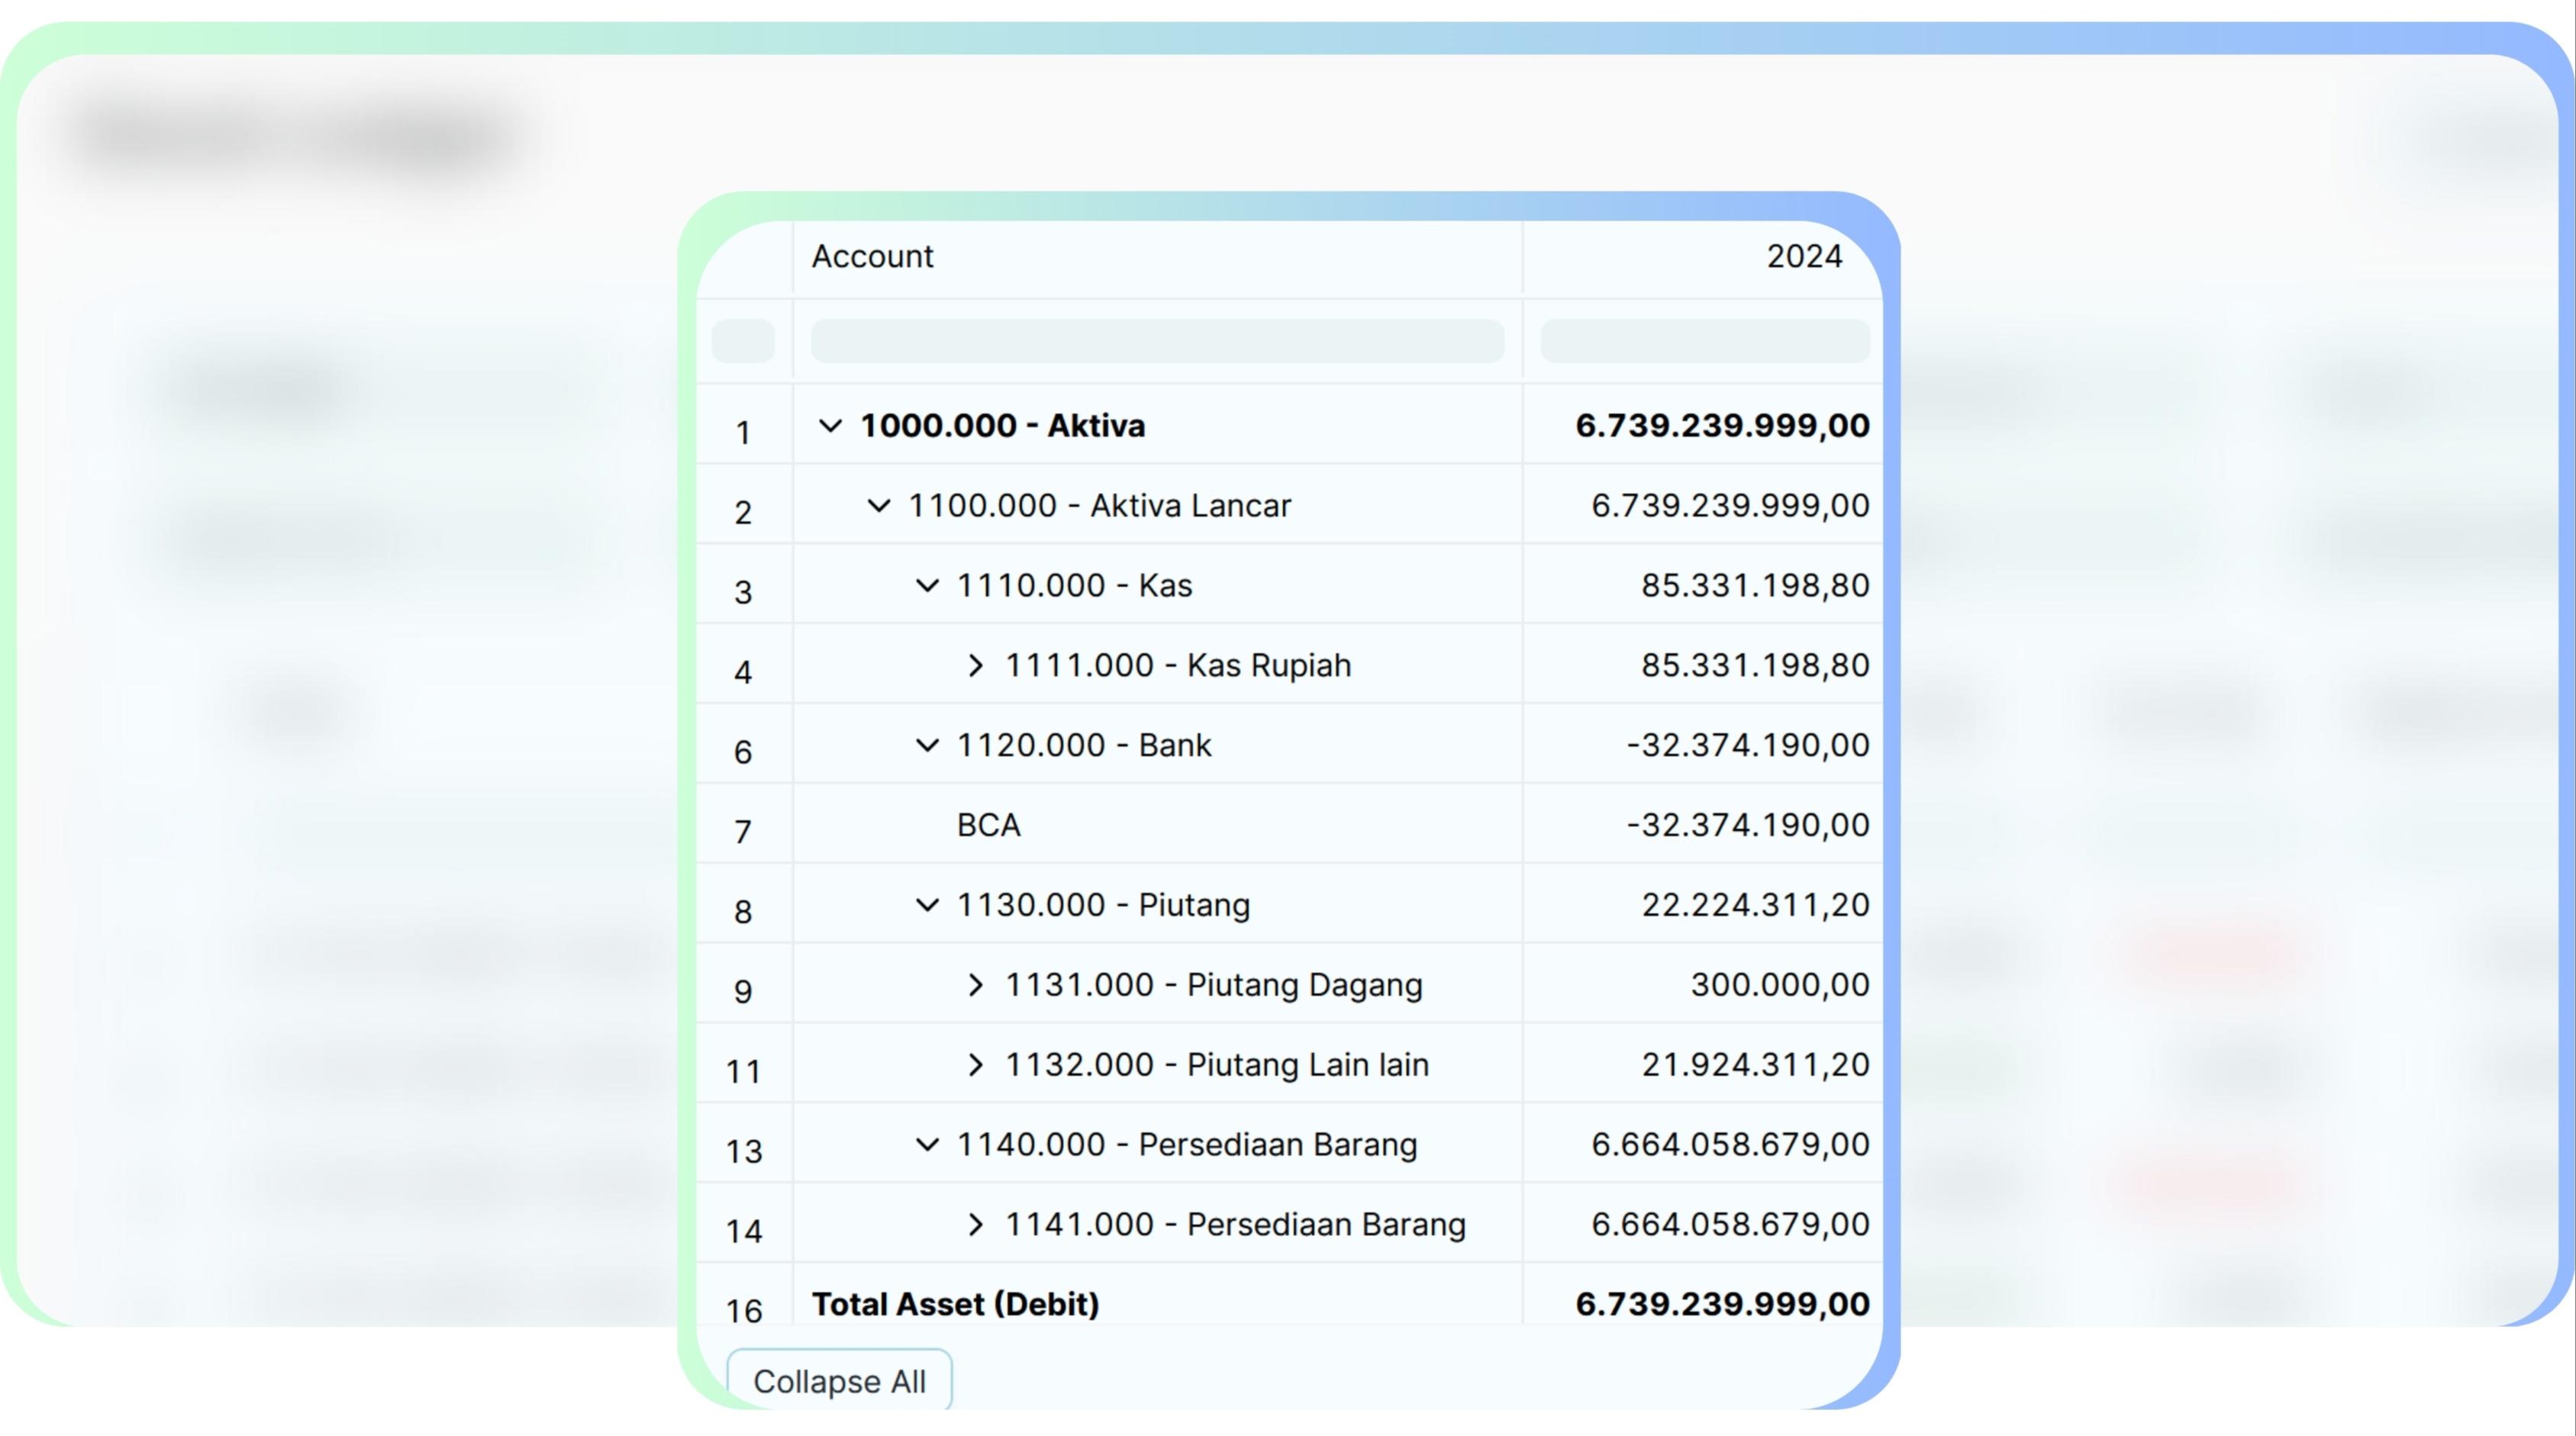The width and height of the screenshot is (2576, 1436).
Task: Click the Piutang Dagang amount 300.000,00
Action: point(1779,985)
